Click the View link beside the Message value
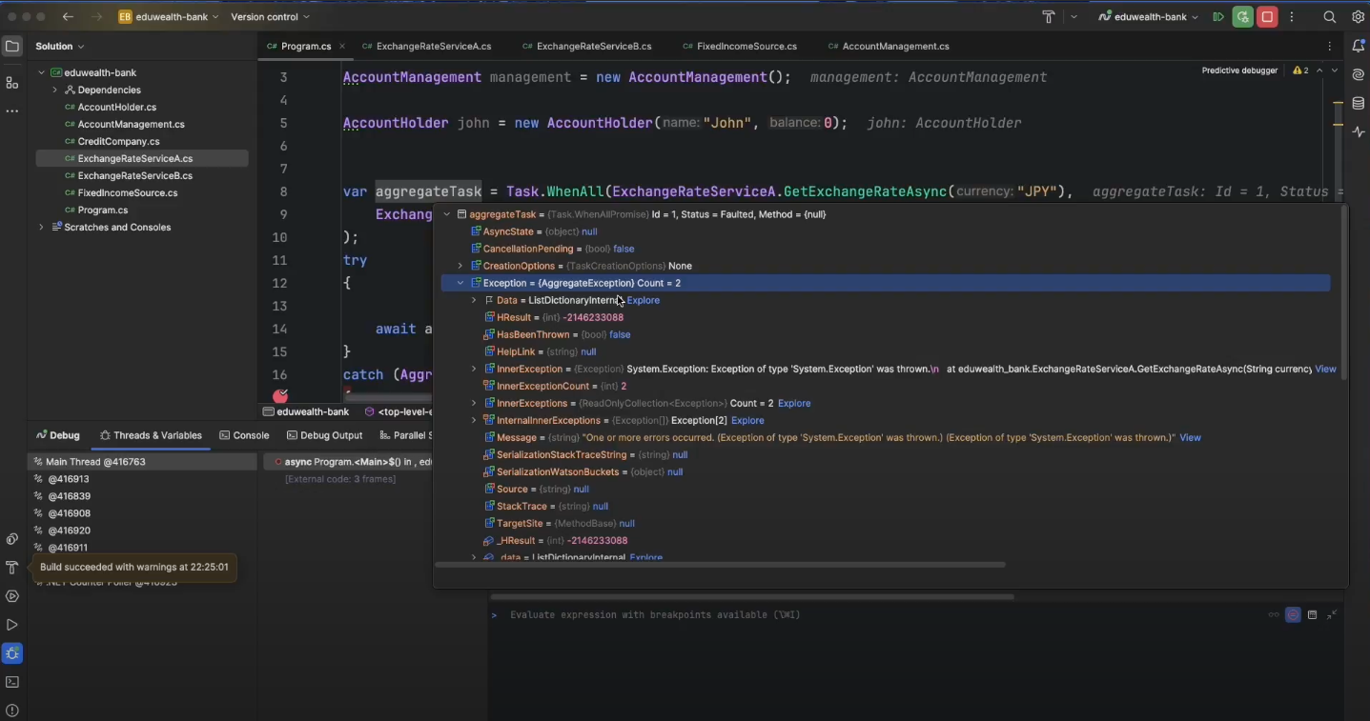 1190,438
